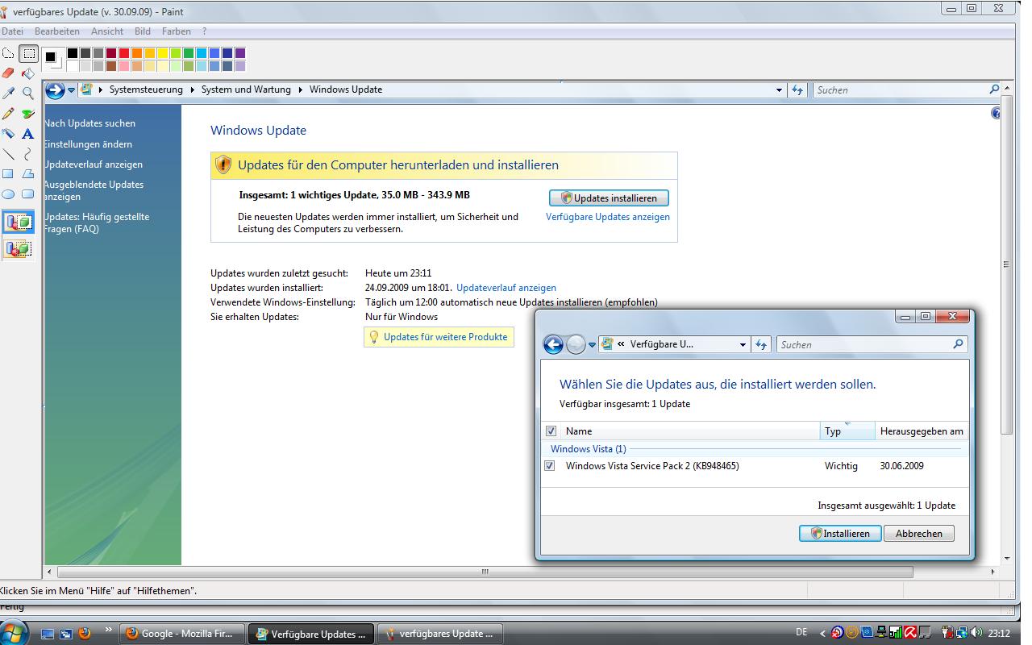Choose the straight Line tool
The image size is (1032, 645).
click(8, 154)
